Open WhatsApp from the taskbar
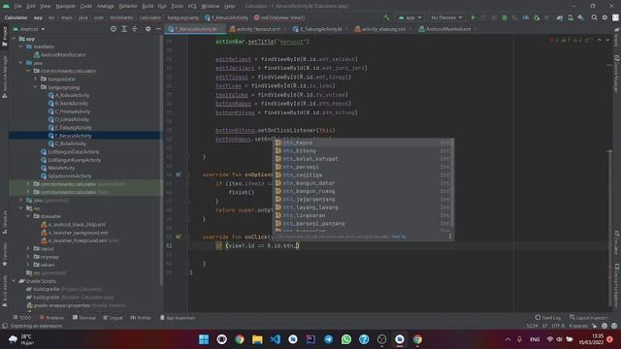 (346, 339)
